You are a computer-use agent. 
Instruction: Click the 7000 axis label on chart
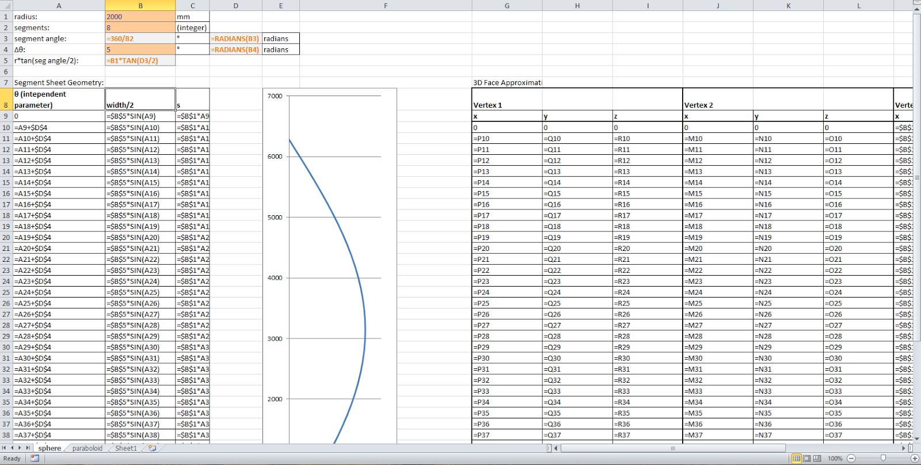[275, 96]
